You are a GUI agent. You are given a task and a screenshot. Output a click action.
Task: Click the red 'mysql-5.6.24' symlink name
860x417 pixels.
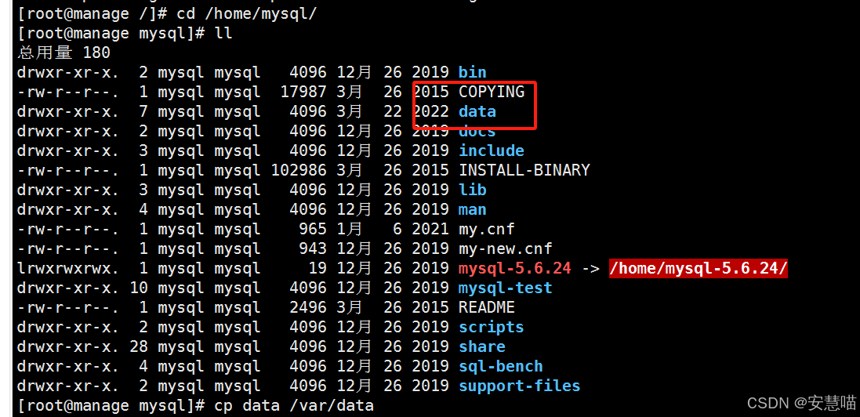[x=514, y=268]
